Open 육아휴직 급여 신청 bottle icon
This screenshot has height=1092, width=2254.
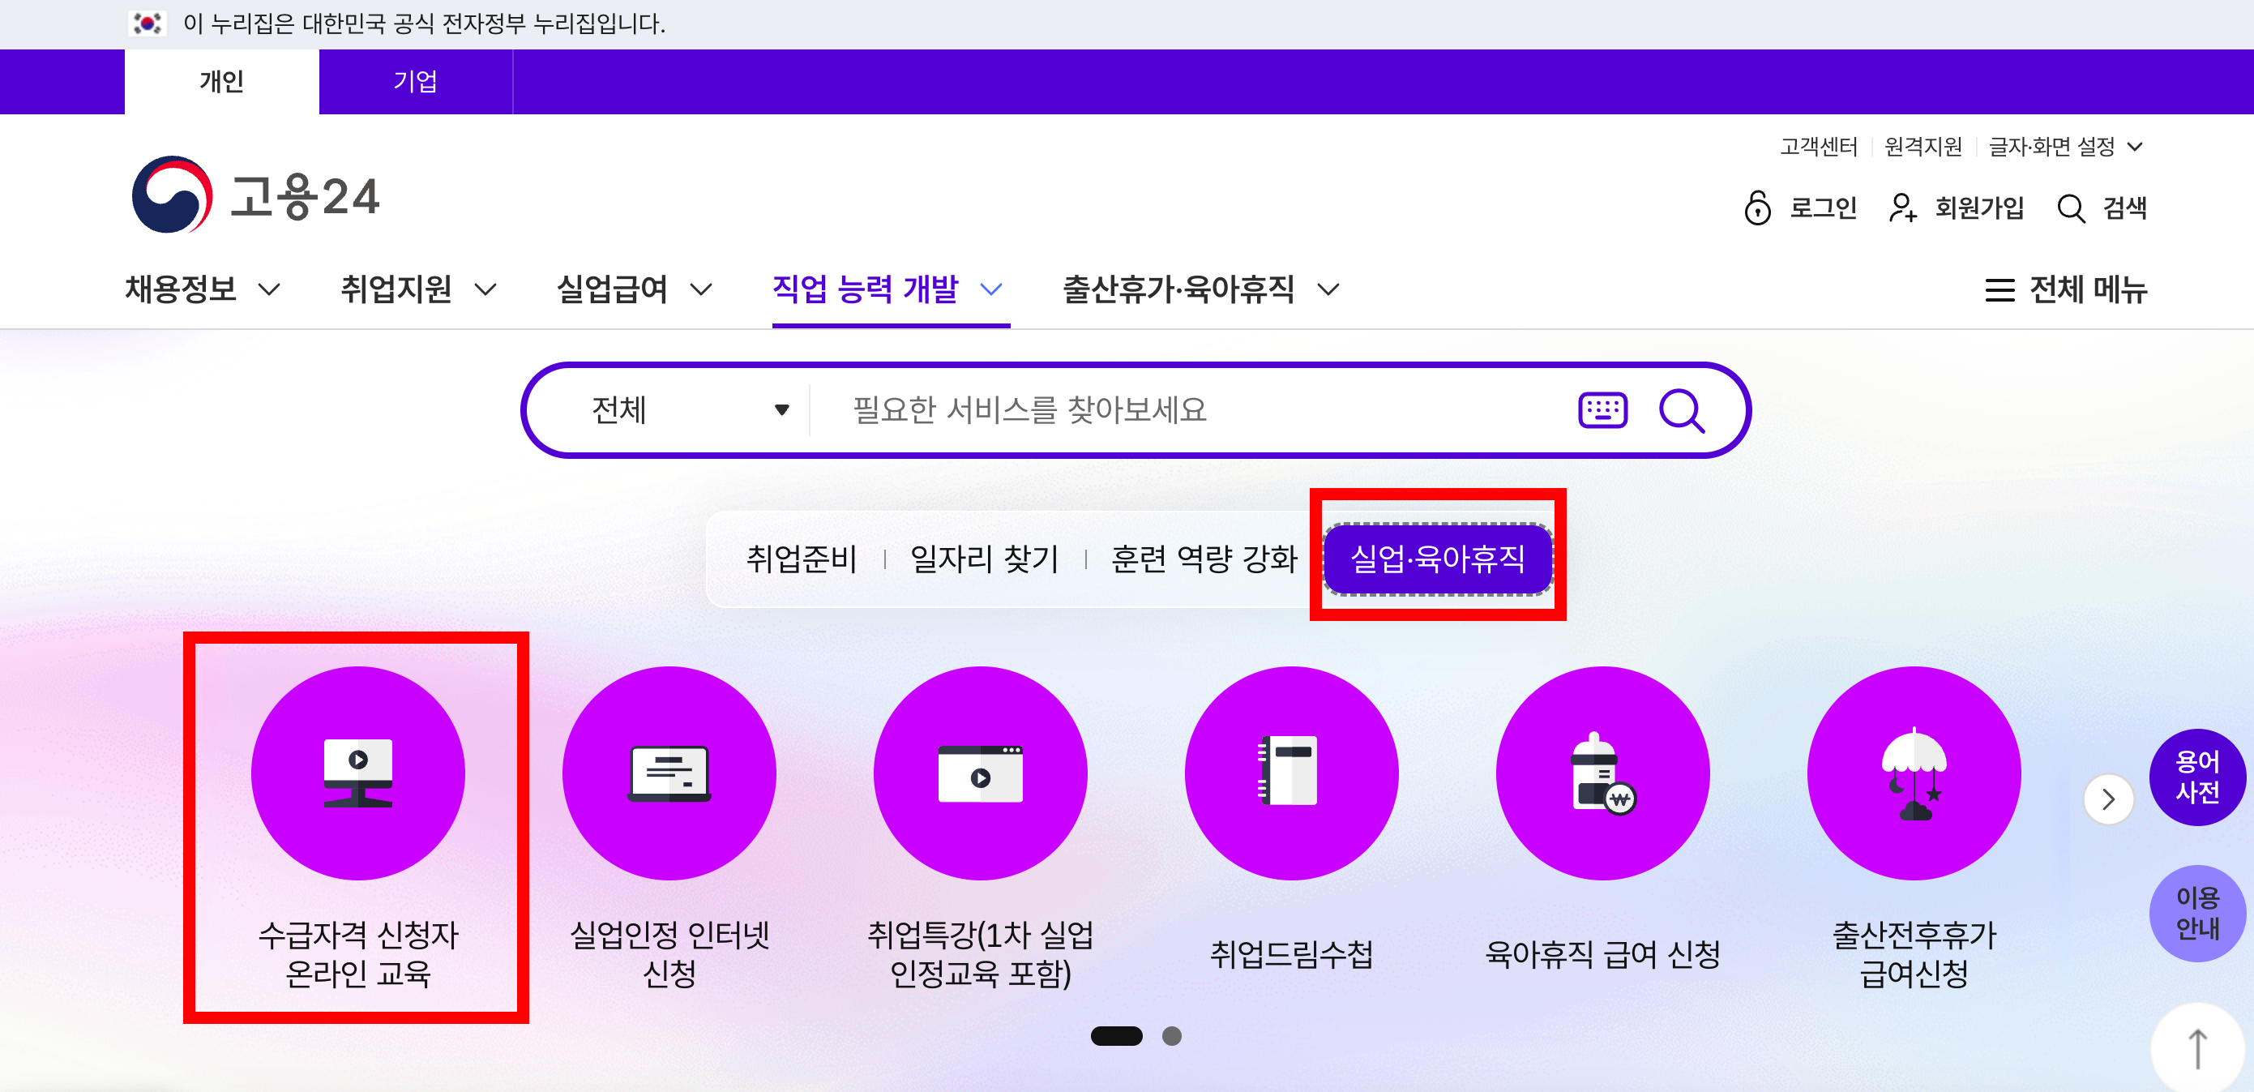pyautogui.click(x=1603, y=773)
